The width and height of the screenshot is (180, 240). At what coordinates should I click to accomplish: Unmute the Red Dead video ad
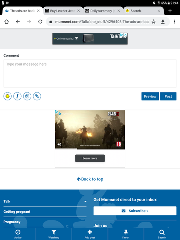pos(59,144)
